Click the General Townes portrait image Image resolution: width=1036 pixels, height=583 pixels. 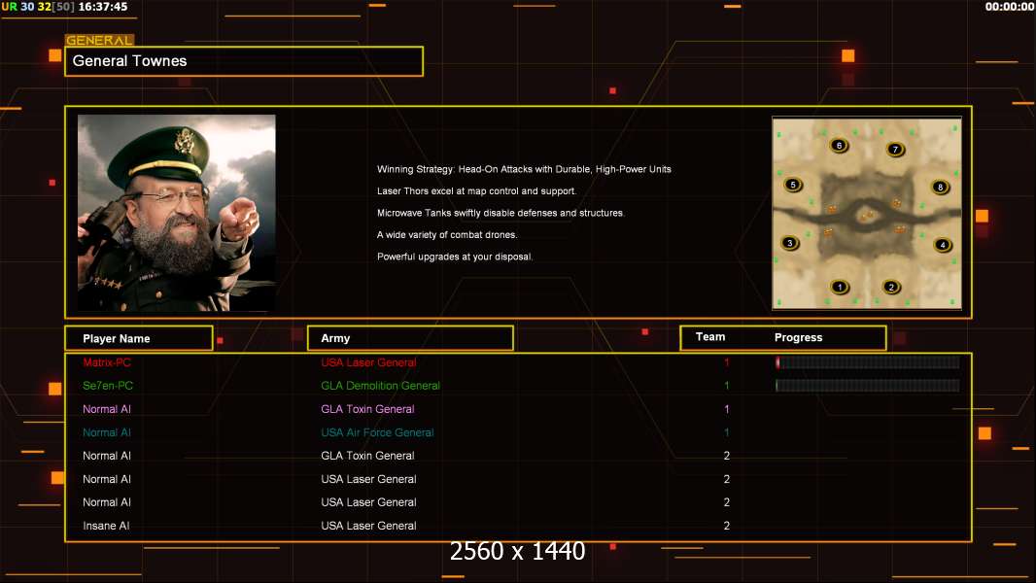click(177, 213)
